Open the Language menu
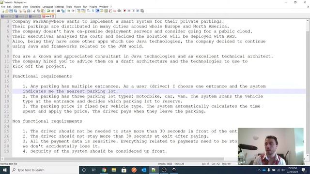This screenshot has width=310, height=174. pyautogui.click(x=47, y=7)
